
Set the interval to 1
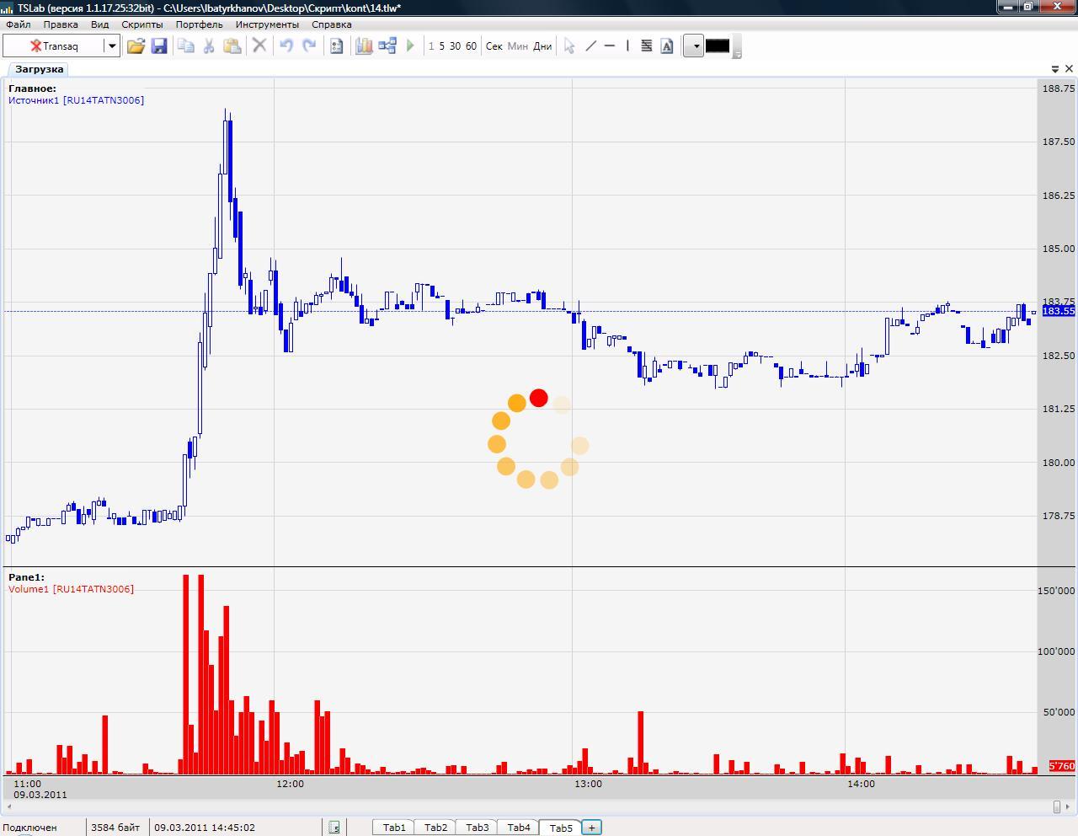[431, 46]
